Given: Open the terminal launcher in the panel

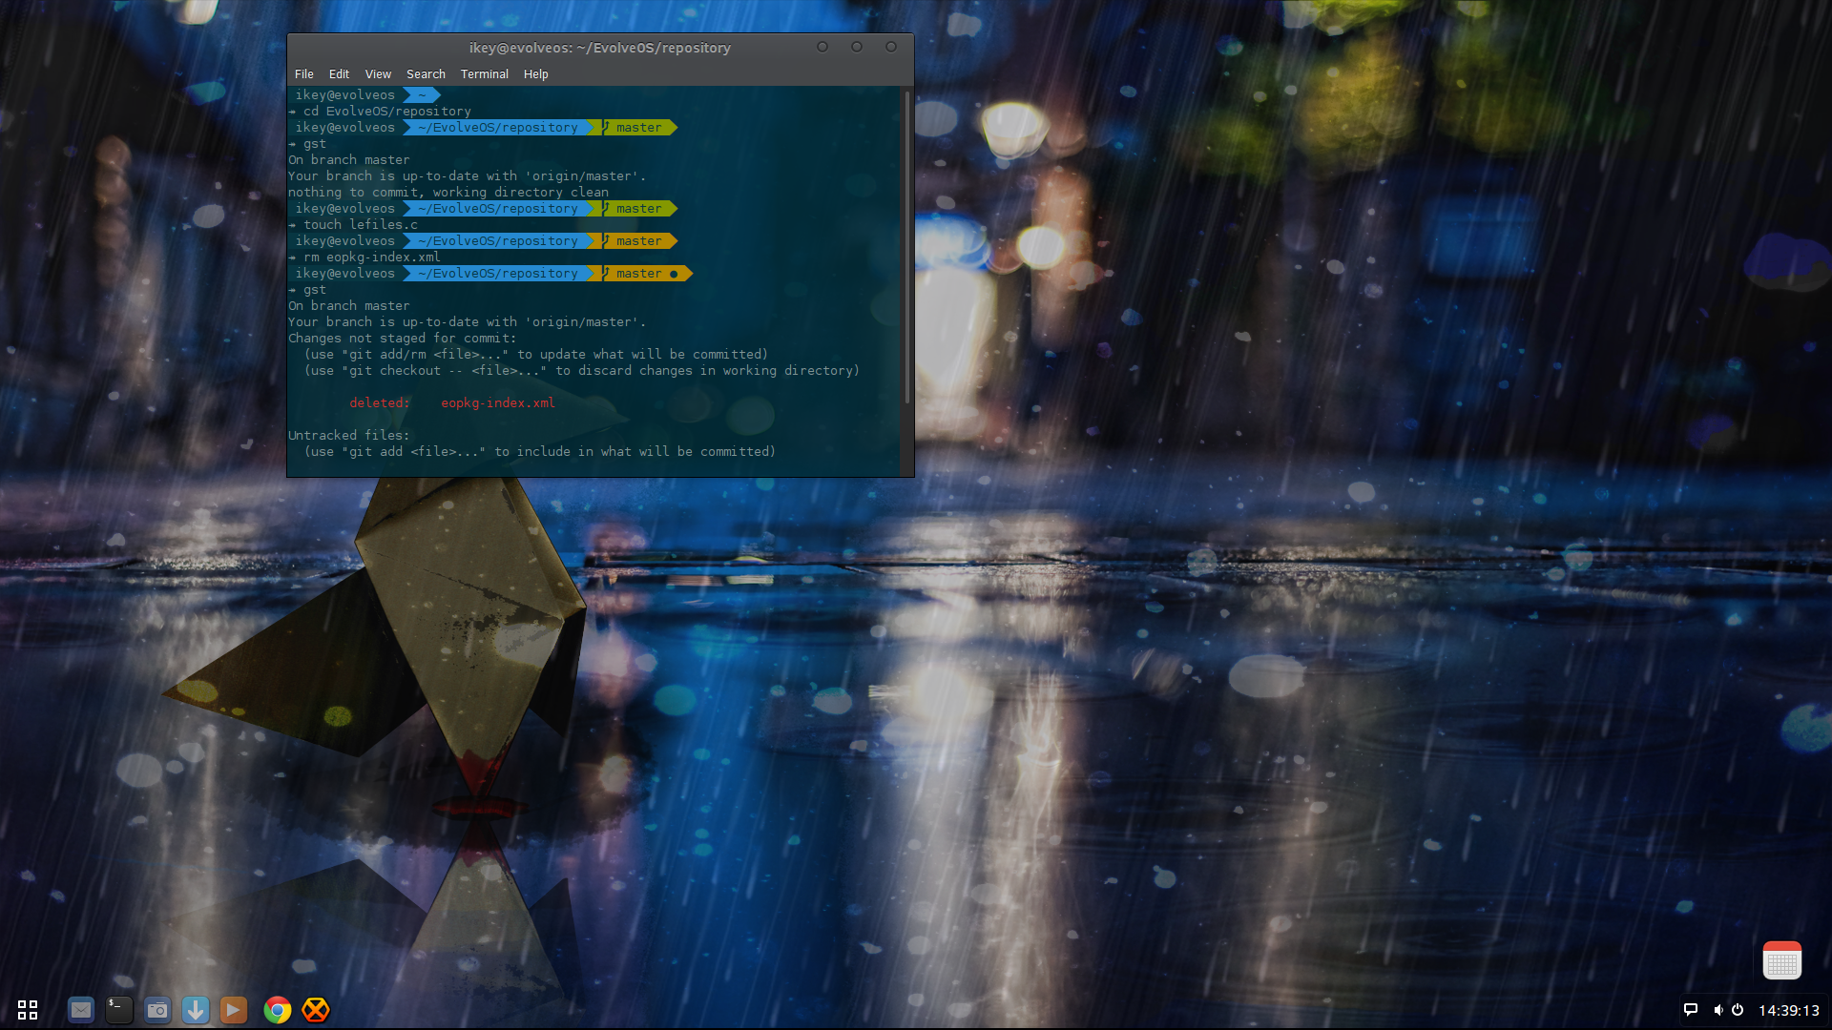Looking at the screenshot, I should [x=119, y=1009].
